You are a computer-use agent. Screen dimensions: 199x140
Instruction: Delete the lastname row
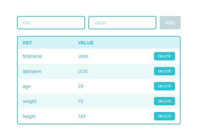[164, 71]
